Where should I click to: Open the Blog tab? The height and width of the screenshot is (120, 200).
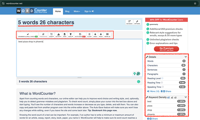pos(67,11)
